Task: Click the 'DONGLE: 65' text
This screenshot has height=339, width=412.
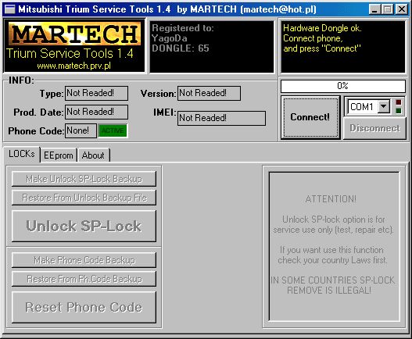Action: pyautogui.click(x=181, y=48)
